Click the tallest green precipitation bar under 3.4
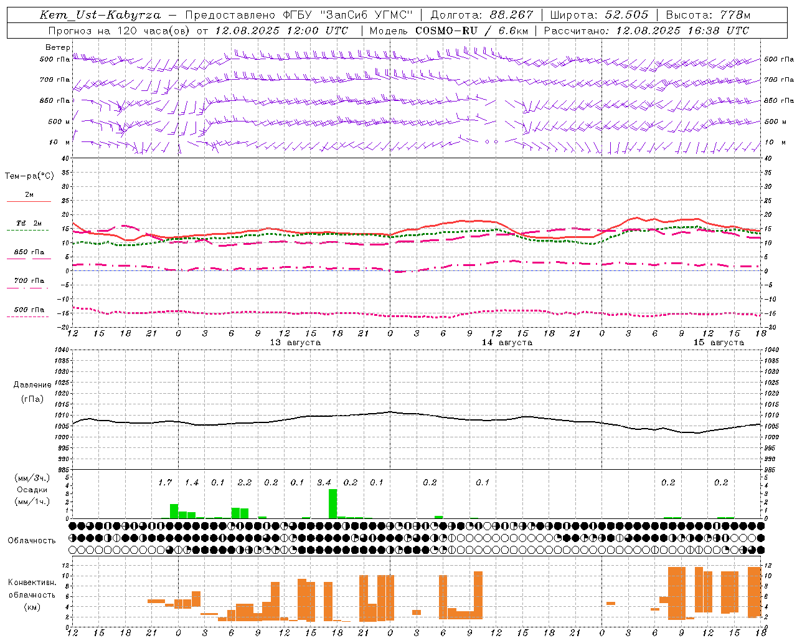 (333, 503)
